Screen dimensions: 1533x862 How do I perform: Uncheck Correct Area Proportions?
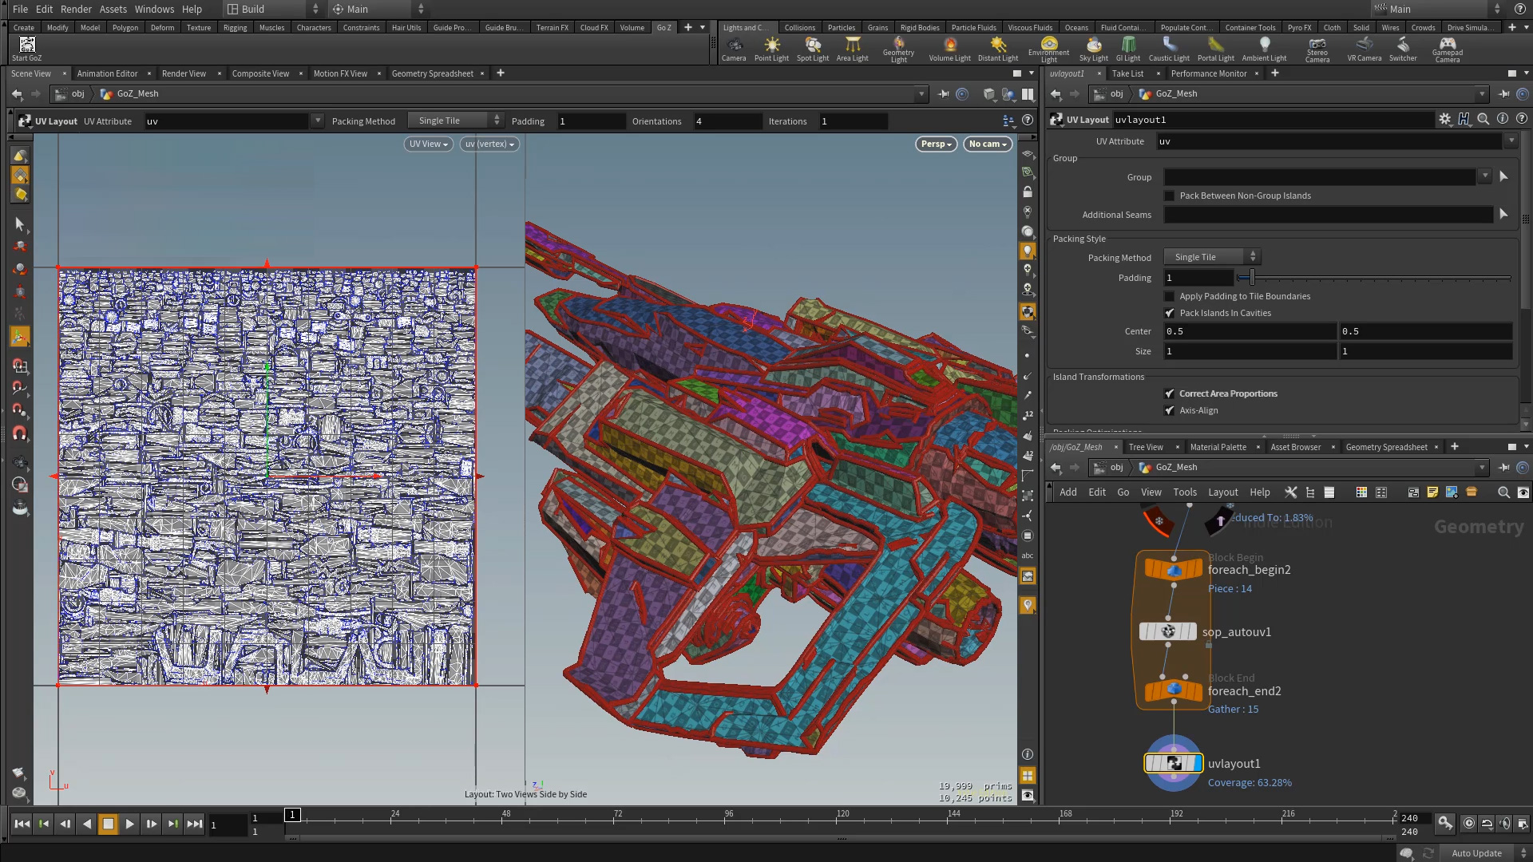[1171, 393]
